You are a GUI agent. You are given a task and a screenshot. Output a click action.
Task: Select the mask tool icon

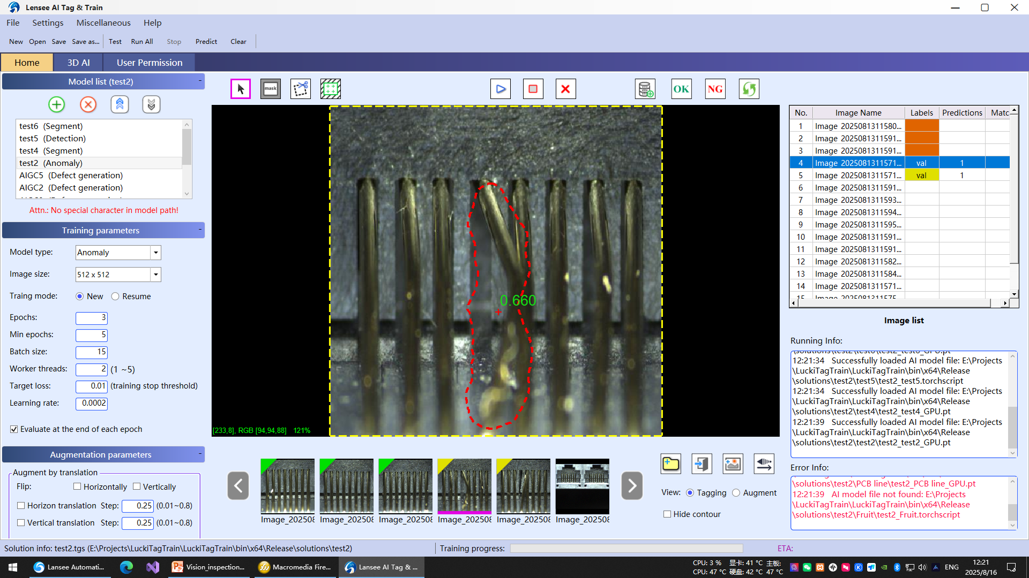point(270,89)
